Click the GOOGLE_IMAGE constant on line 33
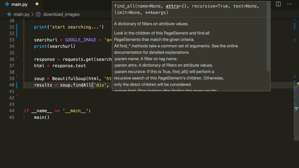Screen dimensions: 299x168 pyautogui.click(x=80, y=40)
